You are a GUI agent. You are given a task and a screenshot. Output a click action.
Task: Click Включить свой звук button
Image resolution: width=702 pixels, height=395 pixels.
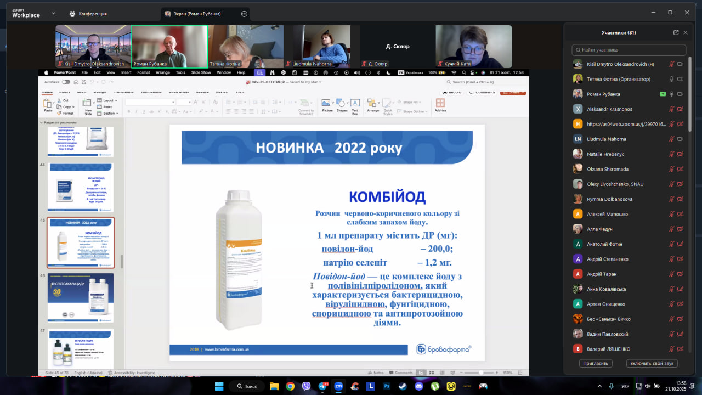(653, 363)
